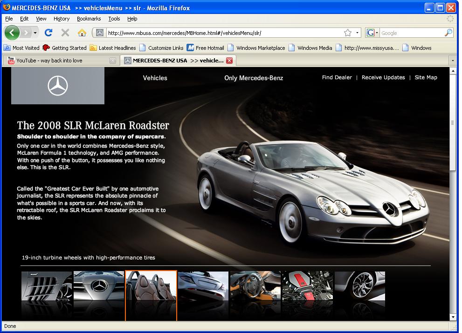Viewport: 462px width, 333px height.
Task: Click the "Done" status bar text
Action: [x=10, y=326]
